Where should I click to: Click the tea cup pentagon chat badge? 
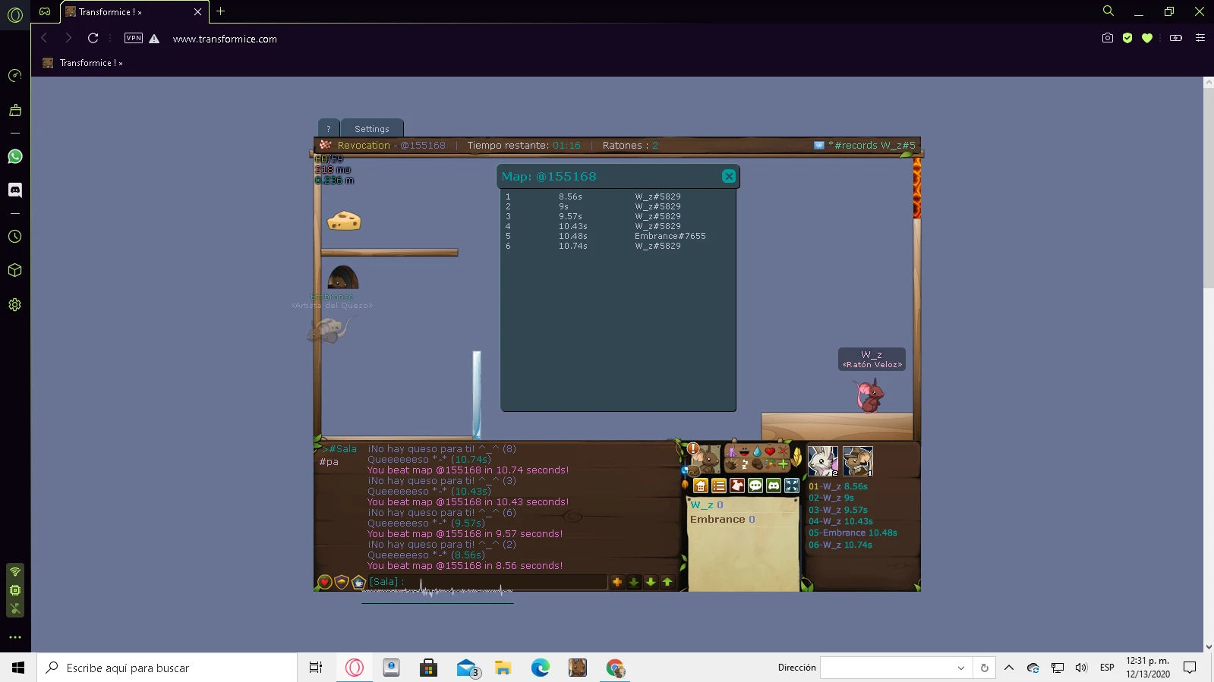click(358, 582)
